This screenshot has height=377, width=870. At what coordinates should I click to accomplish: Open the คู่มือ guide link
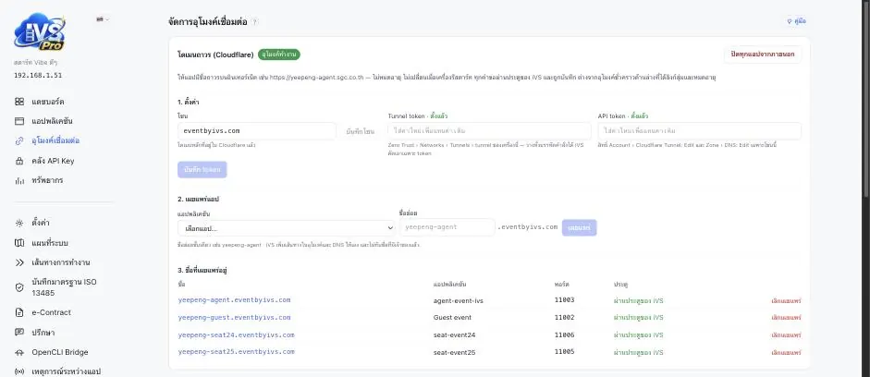tap(796, 21)
